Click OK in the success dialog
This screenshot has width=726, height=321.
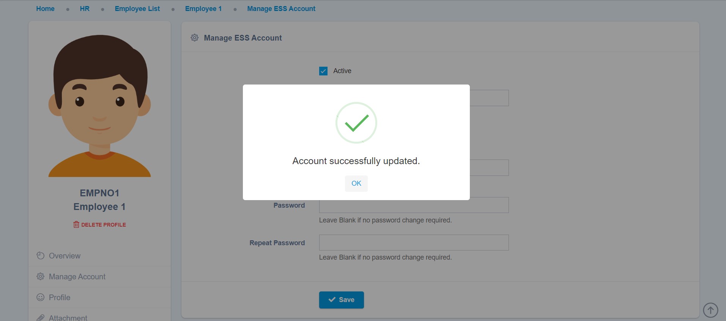pos(356,183)
